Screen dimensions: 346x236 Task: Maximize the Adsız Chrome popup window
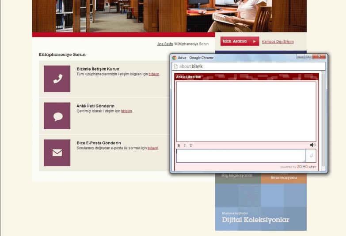coord(308,56)
